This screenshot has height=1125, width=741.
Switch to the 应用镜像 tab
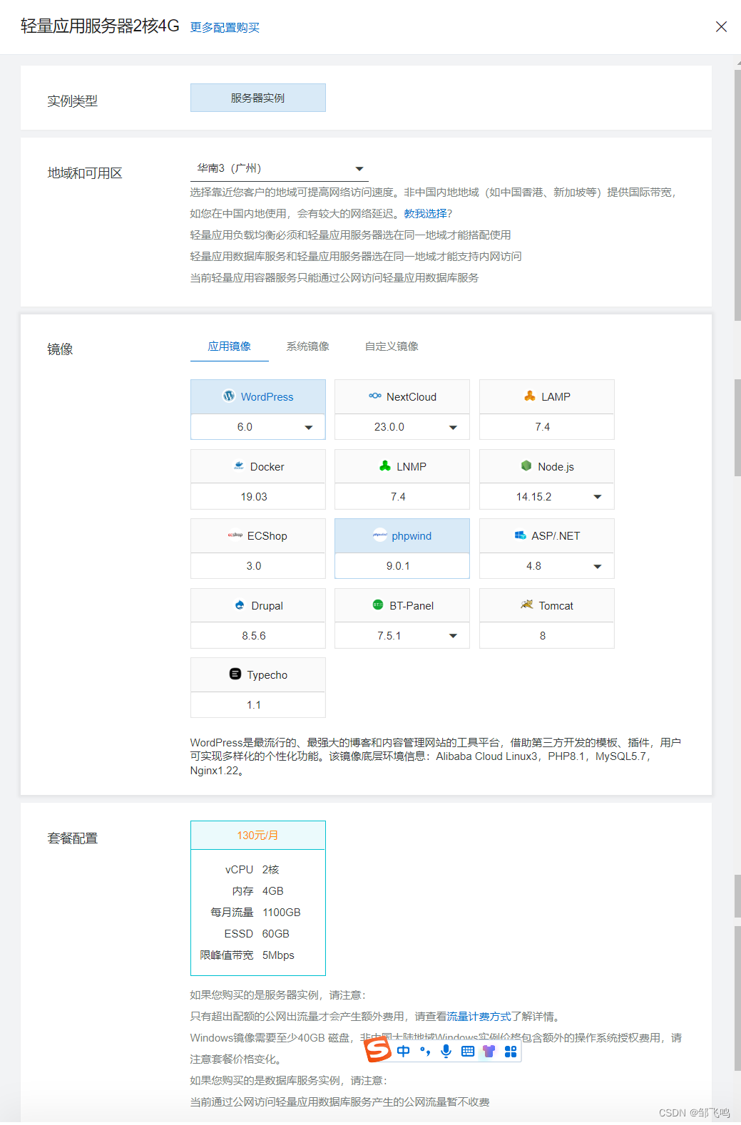230,346
